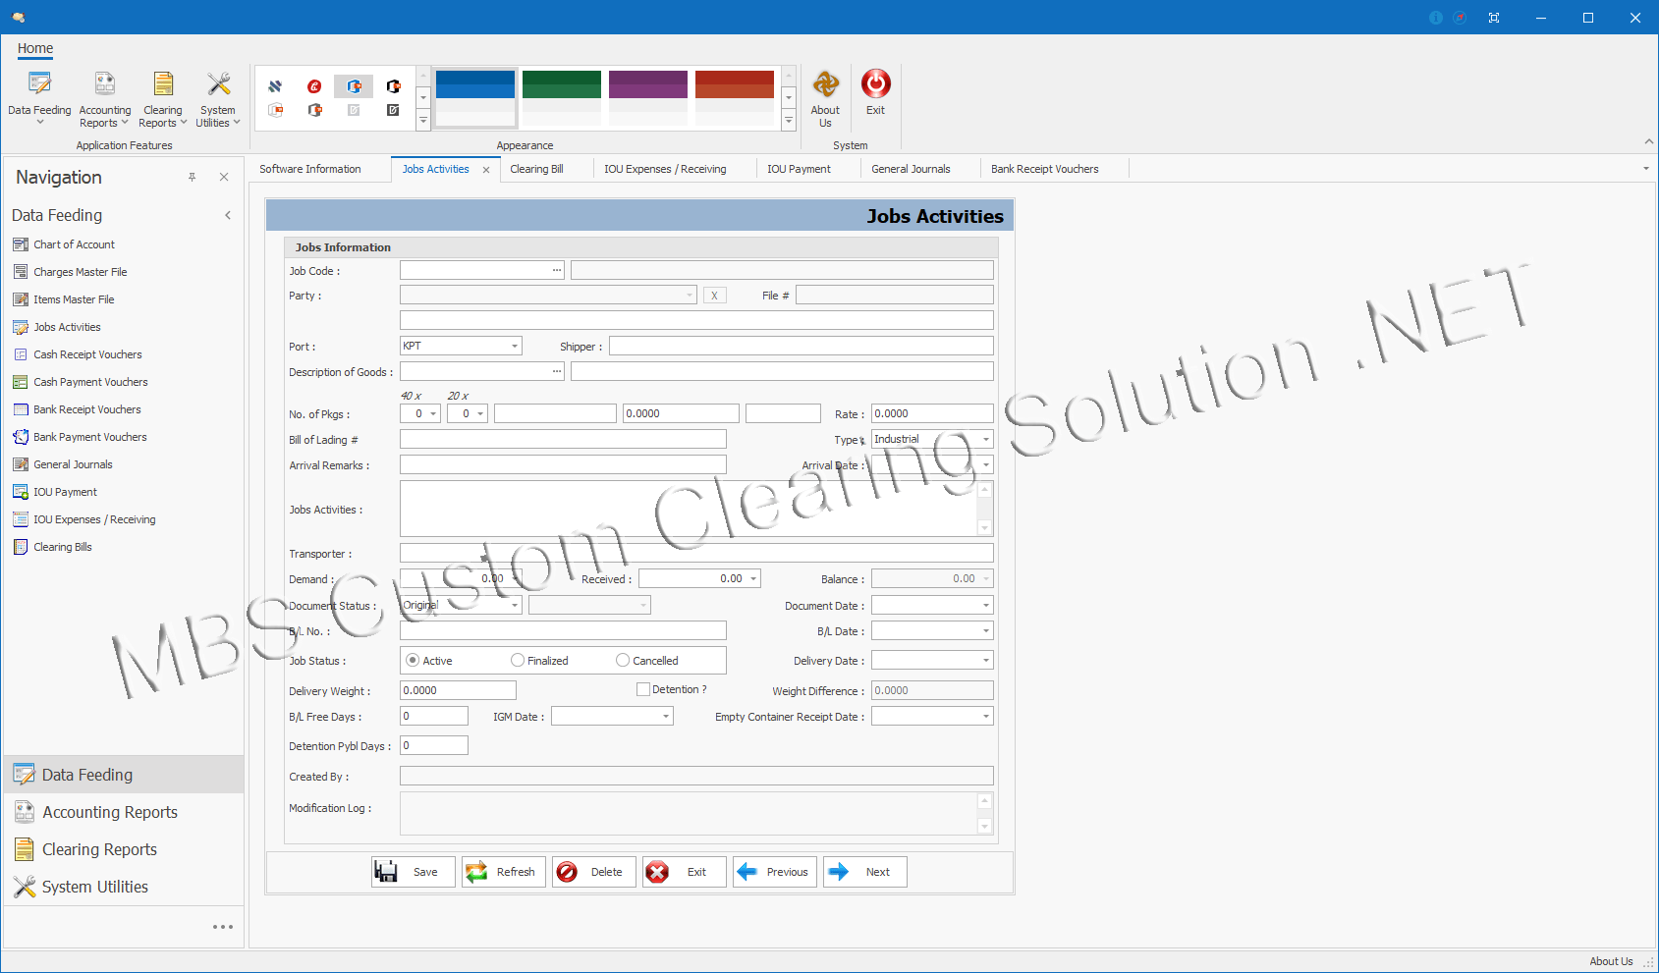This screenshot has width=1659, height=973.
Task: Open Charges Master File in navigation
Action: (80, 272)
